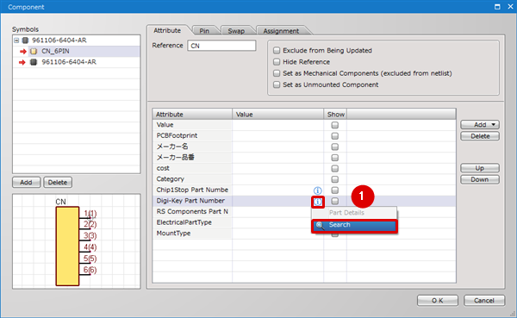Select the PCBFootprint attribute row
Image resolution: width=517 pixels, height=318 pixels.
pos(304,136)
